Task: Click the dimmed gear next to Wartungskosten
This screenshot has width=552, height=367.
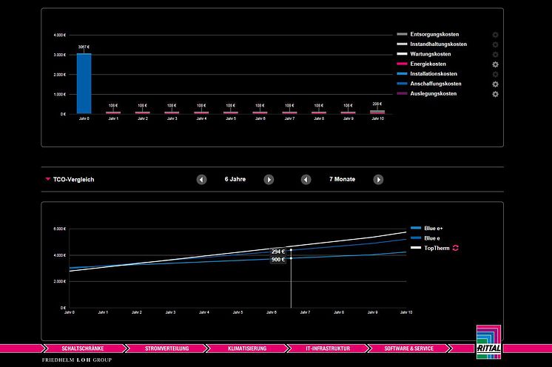Action: tap(495, 55)
